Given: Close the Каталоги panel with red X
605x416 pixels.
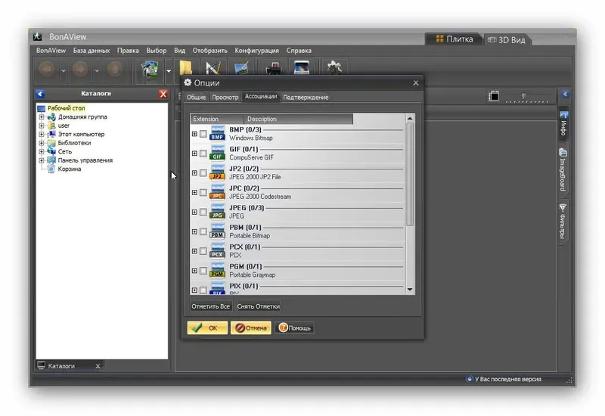Looking at the screenshot, I should pyautogui.click(x=163, y=94).
